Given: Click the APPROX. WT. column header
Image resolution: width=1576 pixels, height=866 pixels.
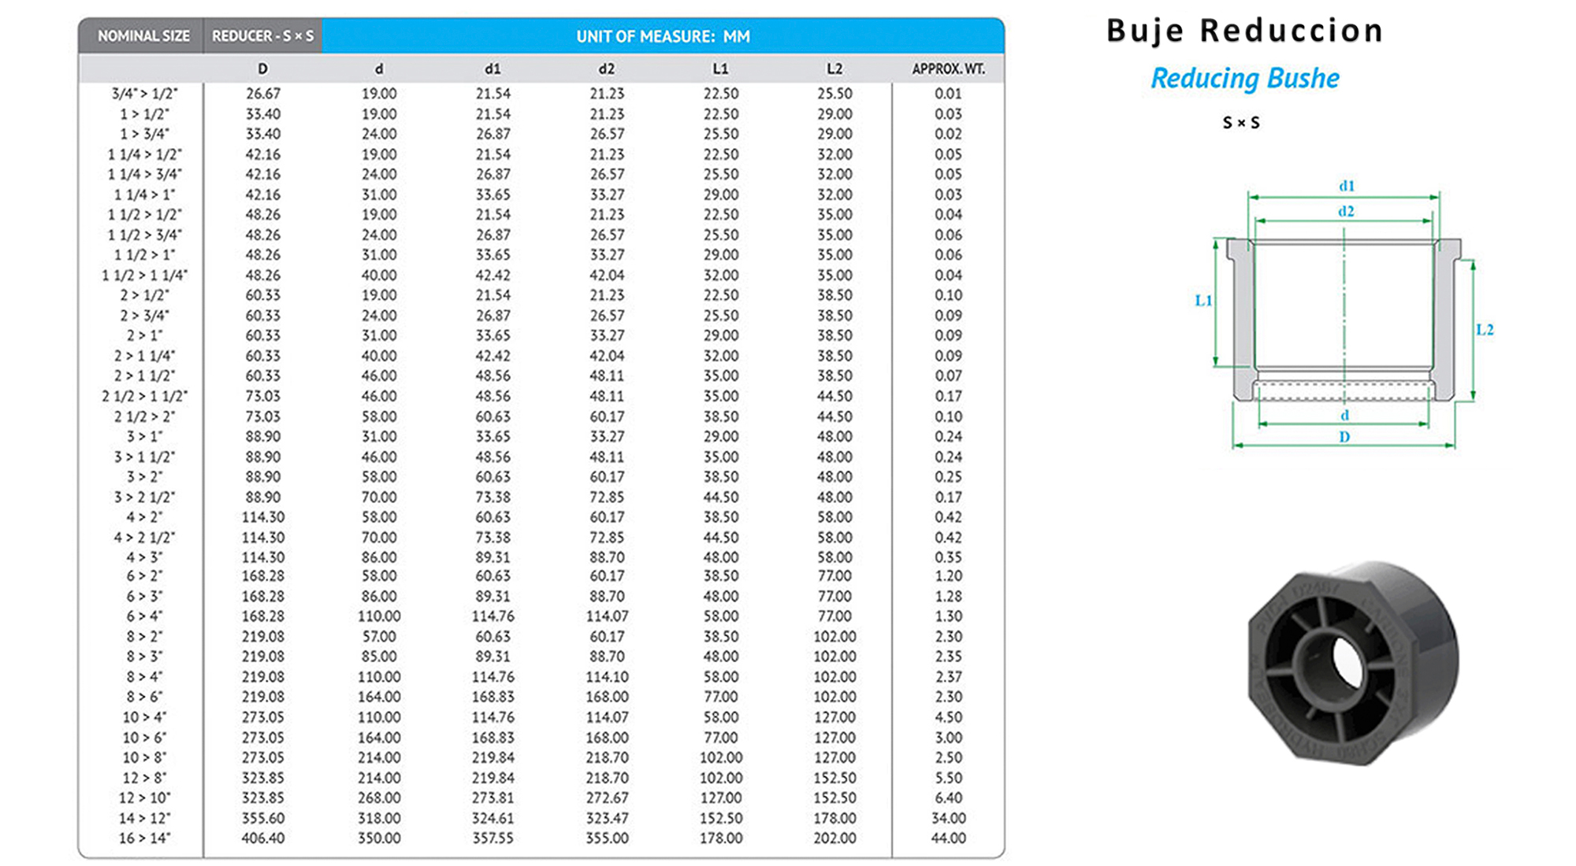Looking at the screenshot, I should click(948, 69).
